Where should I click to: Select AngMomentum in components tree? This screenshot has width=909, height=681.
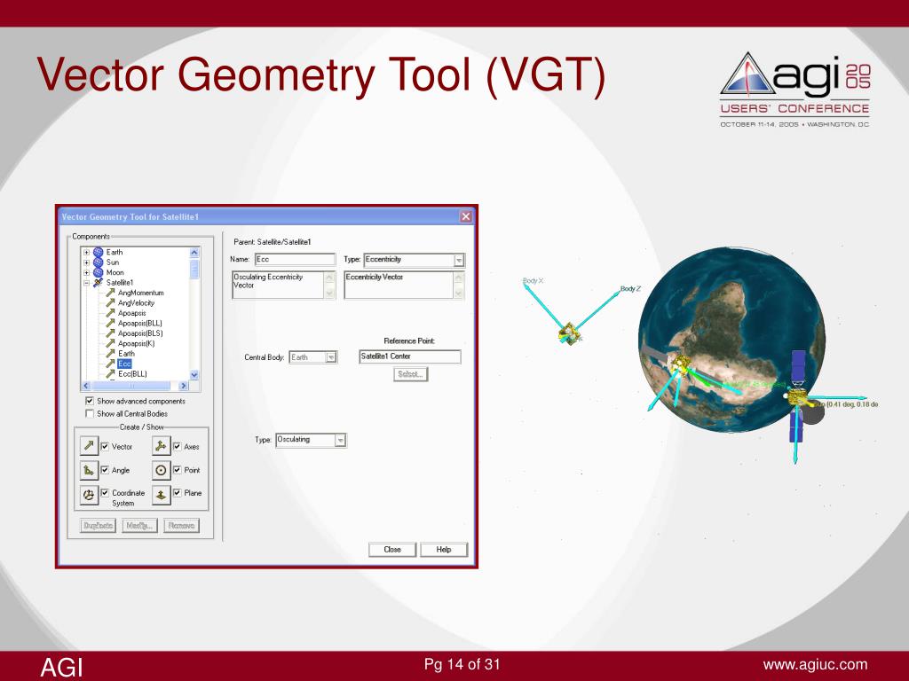[x=141, y=293]
